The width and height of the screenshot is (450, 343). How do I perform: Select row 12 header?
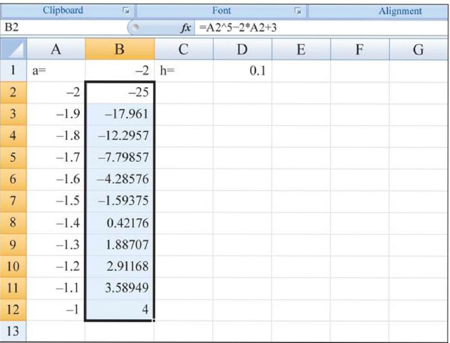13,310
